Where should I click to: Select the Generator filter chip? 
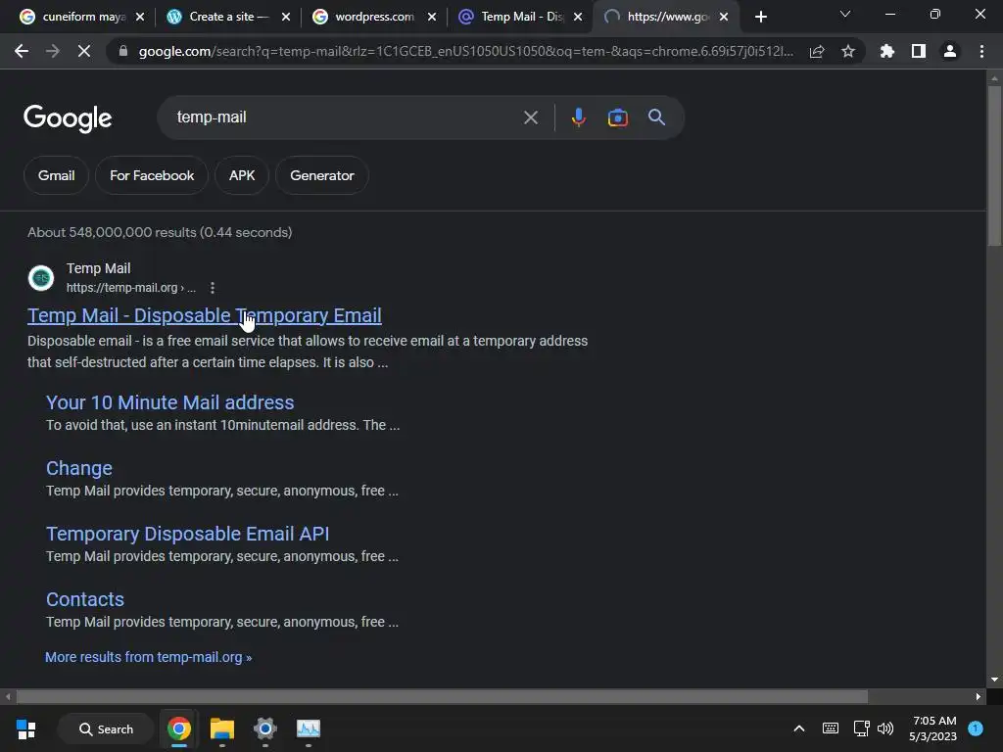click(x=321, y=175)
